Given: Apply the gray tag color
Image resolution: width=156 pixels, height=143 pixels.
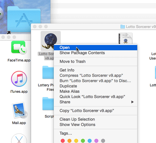Looking at the screenshot, I should pyautogui.click(x=103, y=141).
